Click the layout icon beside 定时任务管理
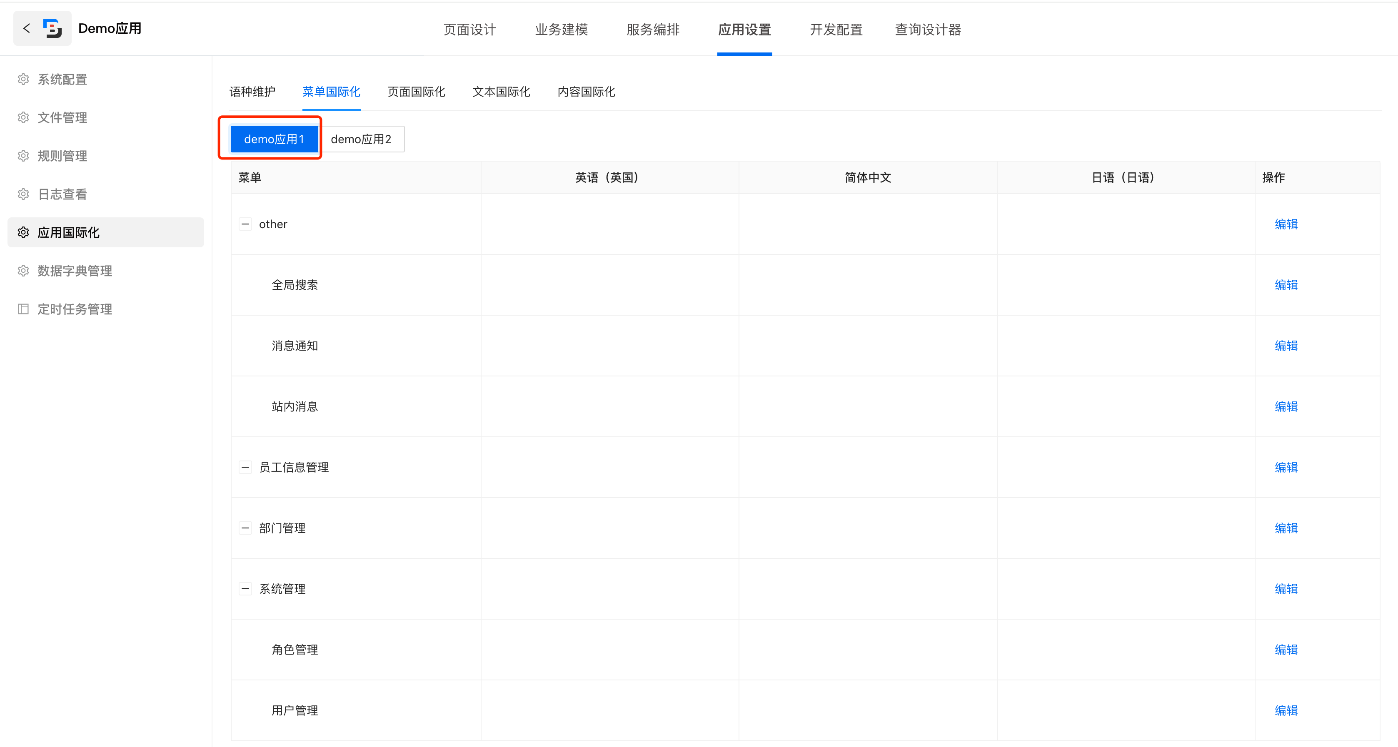1398x747 pixels. coord(23,309)
